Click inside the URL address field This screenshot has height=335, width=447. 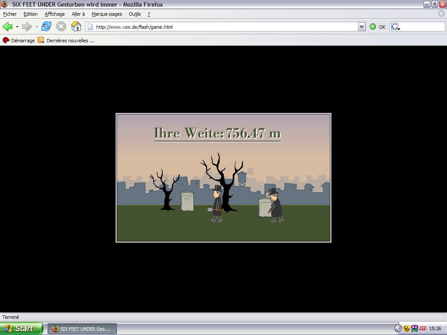click(x=218, y=27)
